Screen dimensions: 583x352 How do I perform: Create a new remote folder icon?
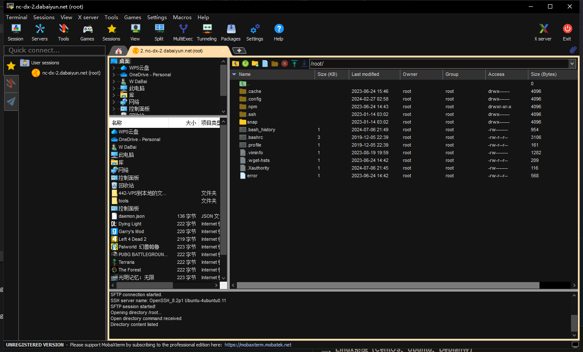coord(255,63)
